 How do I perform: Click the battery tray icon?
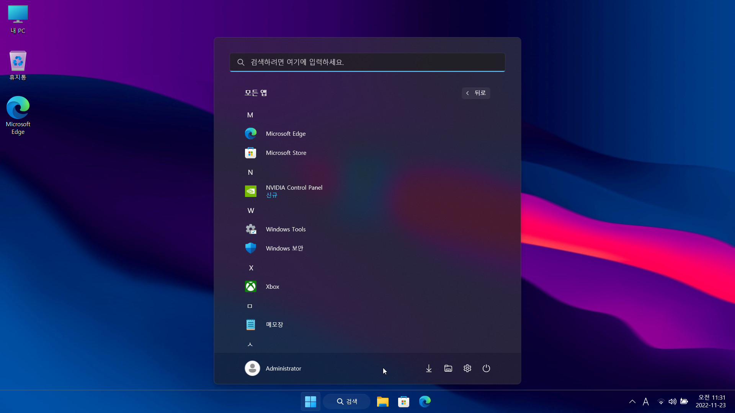point(684,402)
